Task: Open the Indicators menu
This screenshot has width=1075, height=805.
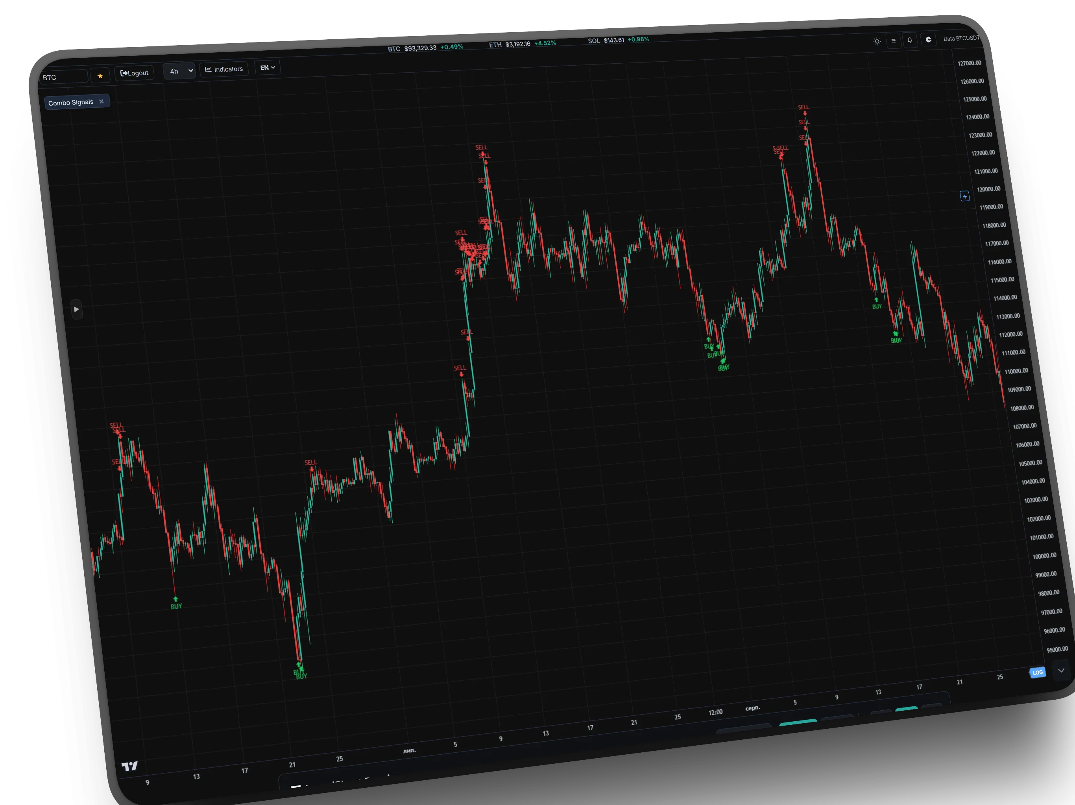Action: click(x=224, y=69)
